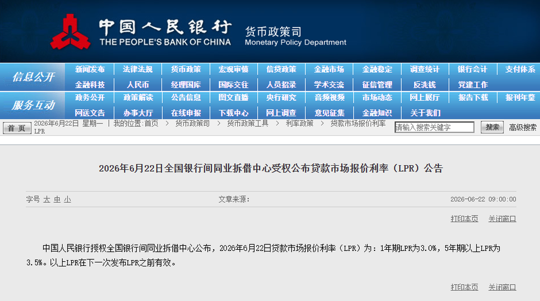Open the 货币政策 menu item
The image size is (540, 301).
tap(186, 69)
